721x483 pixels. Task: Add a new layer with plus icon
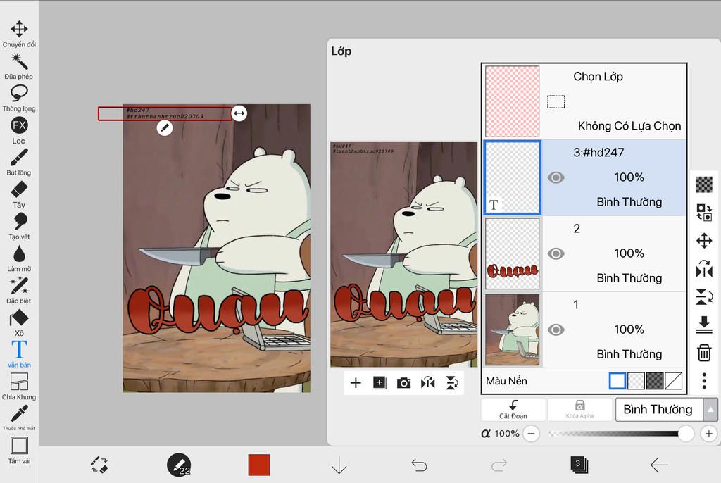click(x=356, y=383)
